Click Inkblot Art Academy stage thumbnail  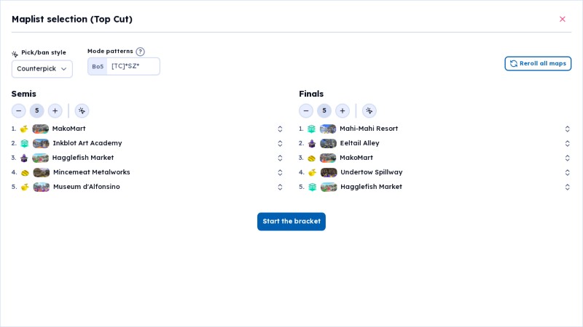tap(41, 143)
